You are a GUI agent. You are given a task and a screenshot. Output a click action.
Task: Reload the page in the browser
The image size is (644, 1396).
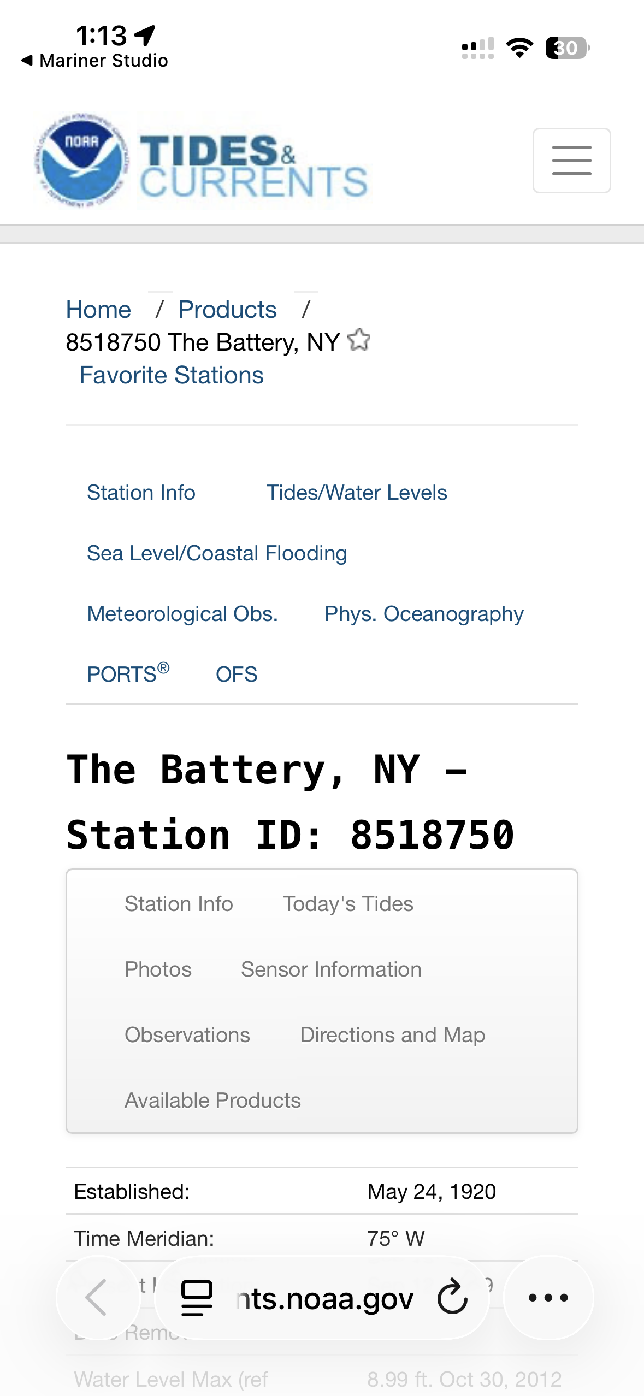point(452,1297)
